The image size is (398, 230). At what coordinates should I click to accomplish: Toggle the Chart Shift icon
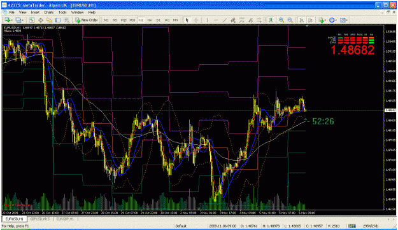[310, 20]
